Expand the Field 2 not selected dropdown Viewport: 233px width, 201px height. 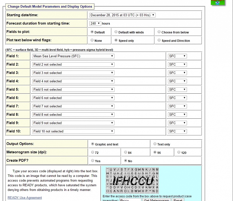[73, 64]
